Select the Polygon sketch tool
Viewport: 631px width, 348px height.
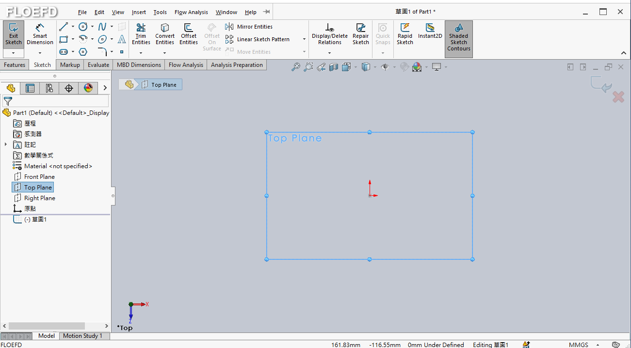click(x=83, y=52)
